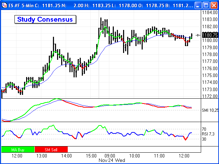This screenshot has width=219, height=164.
Task: Click the RSI 70 overbought level label
Action: click(204, 129)
